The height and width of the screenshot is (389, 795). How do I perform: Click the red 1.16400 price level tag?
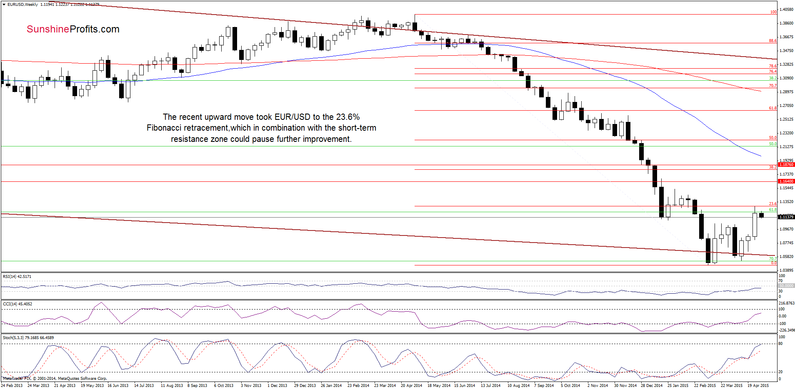tap(786, 181)
